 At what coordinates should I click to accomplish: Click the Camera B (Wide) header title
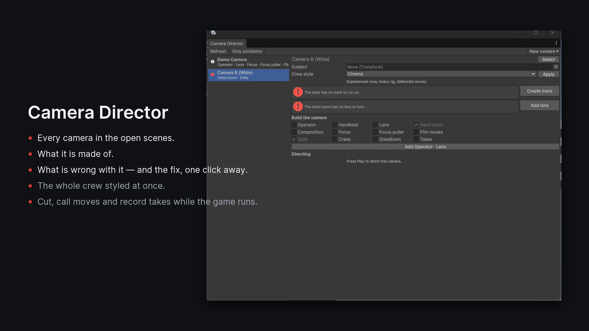(311, 59)
